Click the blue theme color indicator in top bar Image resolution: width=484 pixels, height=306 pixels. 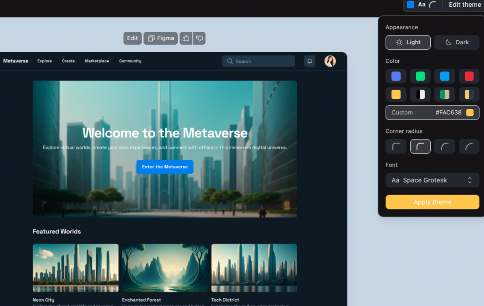click(x=411, y=4)
